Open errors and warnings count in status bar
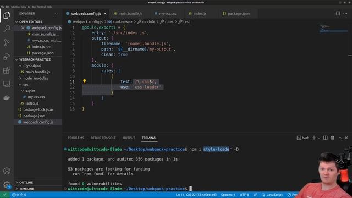This screenshot has height=198, width=352. point(19,195)
